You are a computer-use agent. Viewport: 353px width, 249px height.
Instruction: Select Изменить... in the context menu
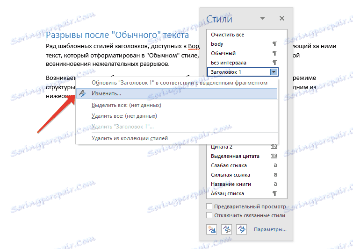[177, 93]
